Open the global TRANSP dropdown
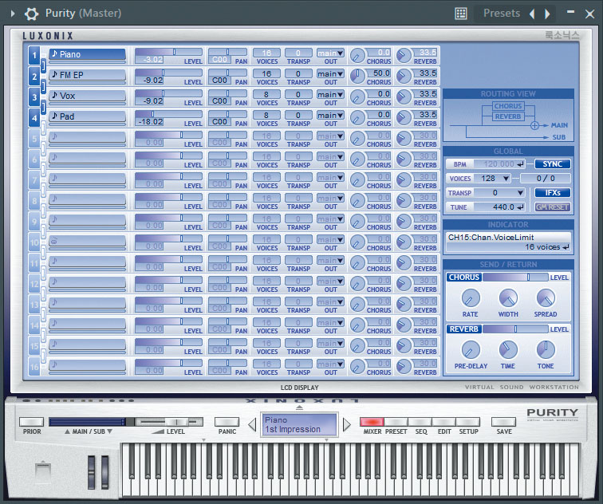 [x=500, y=193]
